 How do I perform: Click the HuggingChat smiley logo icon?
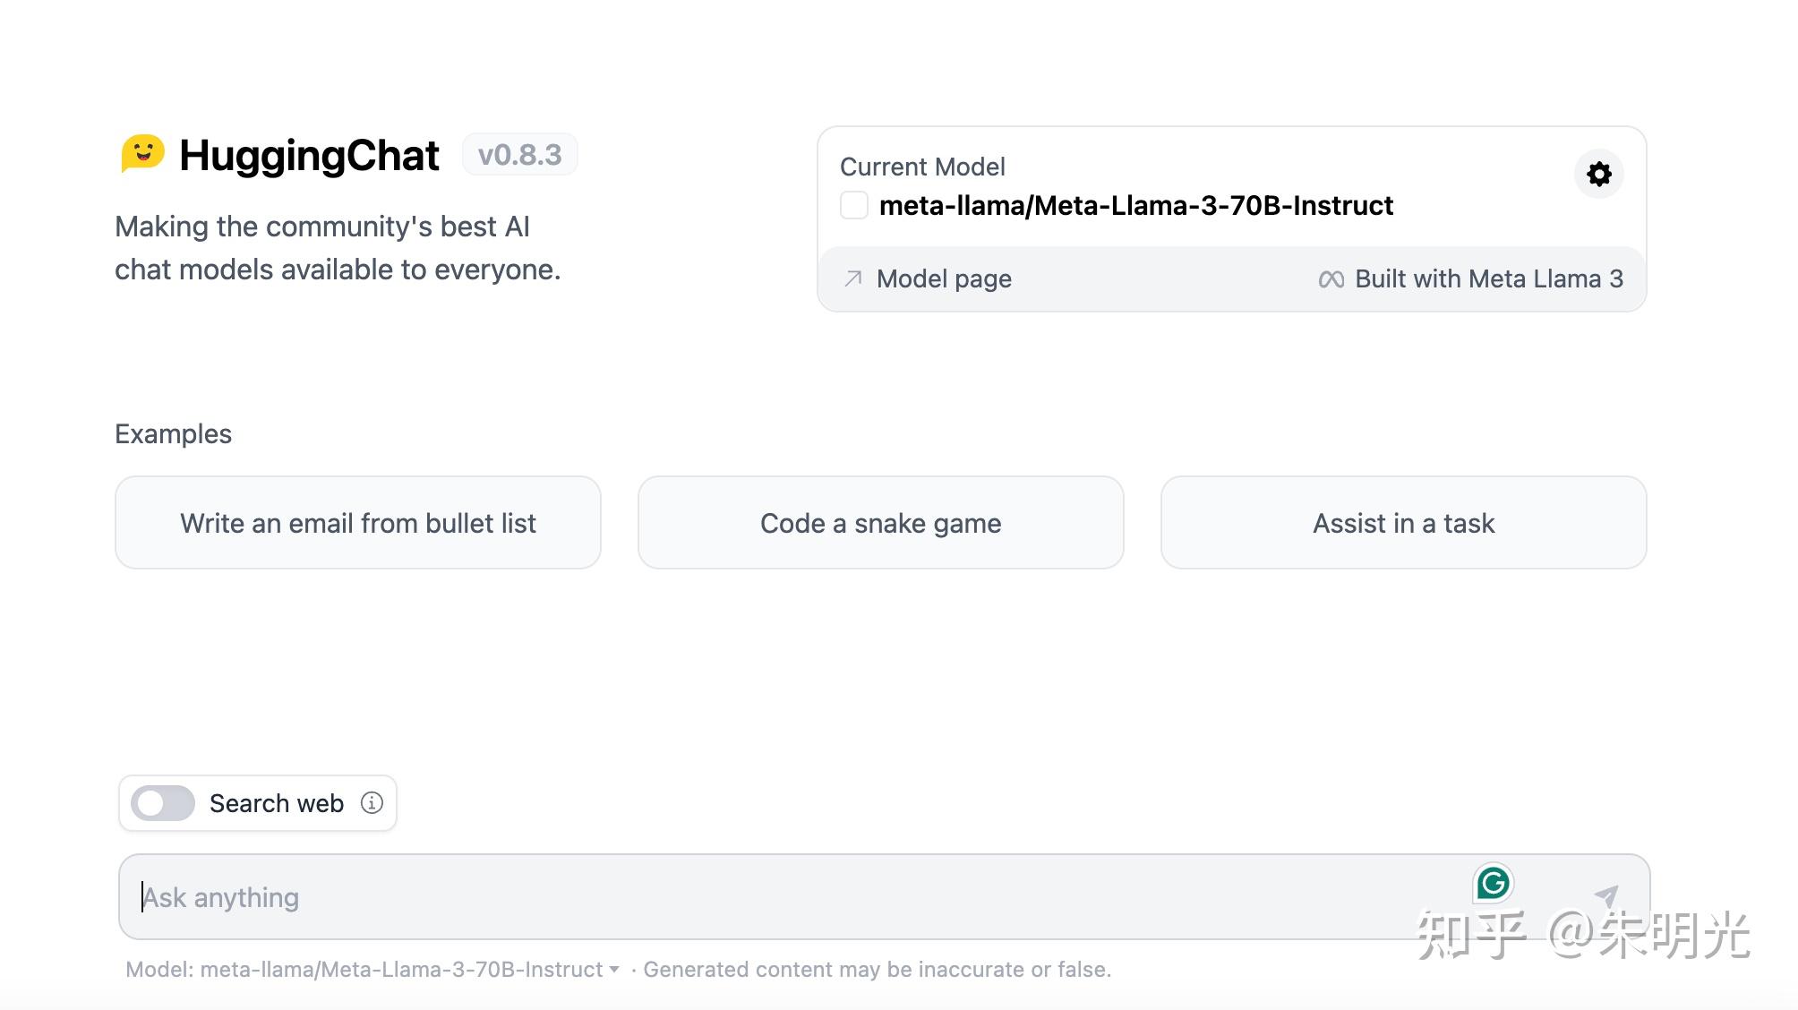(143, 154)
